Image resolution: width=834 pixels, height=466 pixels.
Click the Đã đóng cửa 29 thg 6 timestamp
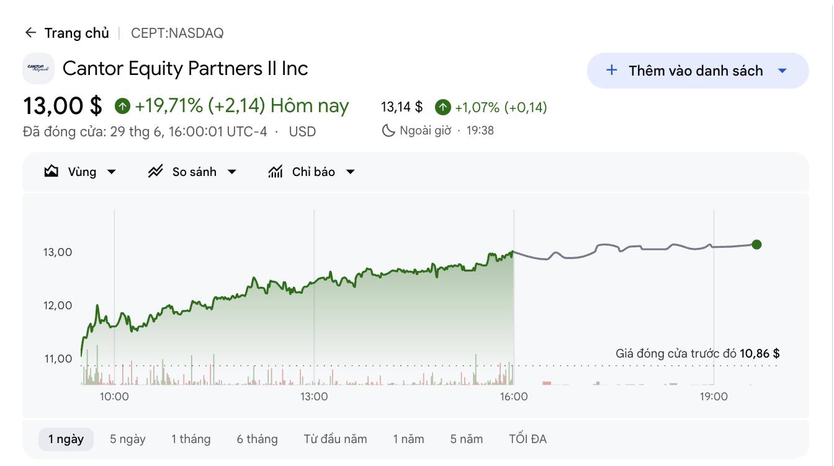[x=145, y=131]
